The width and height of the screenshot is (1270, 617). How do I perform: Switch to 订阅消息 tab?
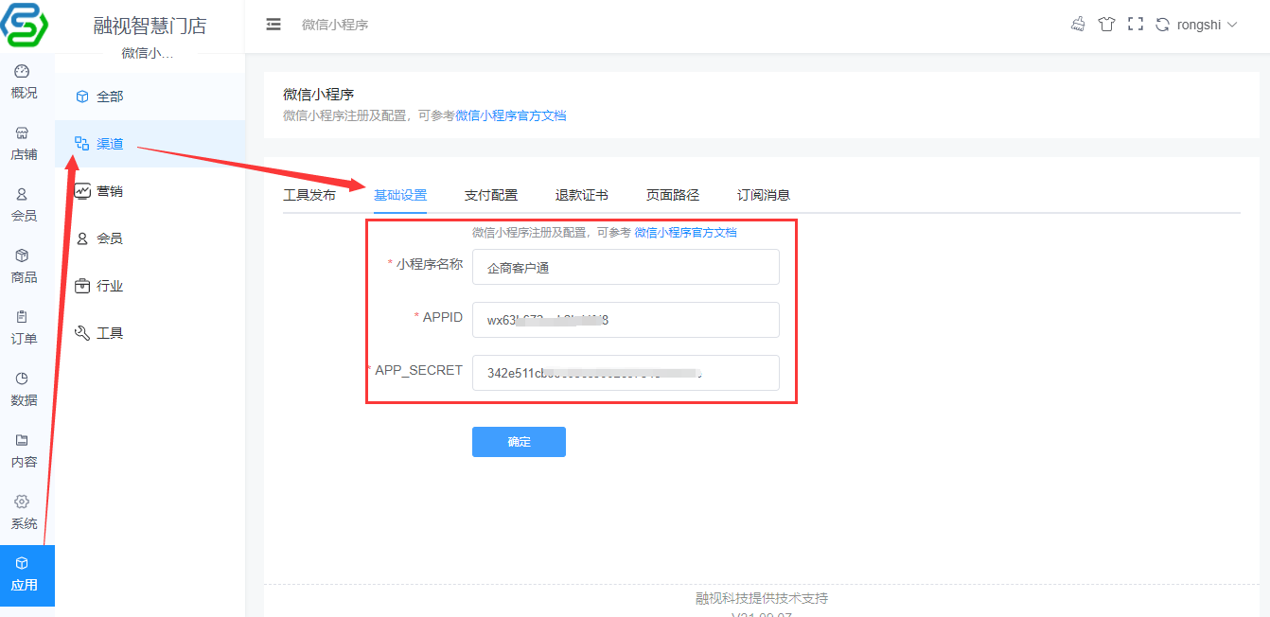click(x=764, y=195)
